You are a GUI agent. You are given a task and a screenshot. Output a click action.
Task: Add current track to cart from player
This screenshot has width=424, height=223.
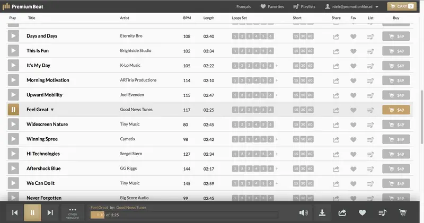(403, 213)
